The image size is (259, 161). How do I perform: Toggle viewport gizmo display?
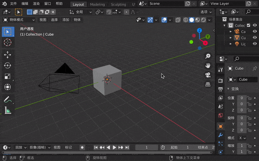(x=150, y=20)
